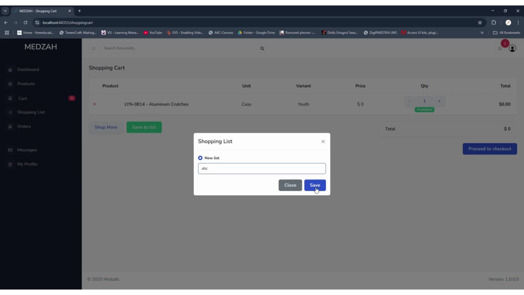Viewport: 524px width, 295px height.
Task: Save the new shopping list
Action: tap(315, 185)
